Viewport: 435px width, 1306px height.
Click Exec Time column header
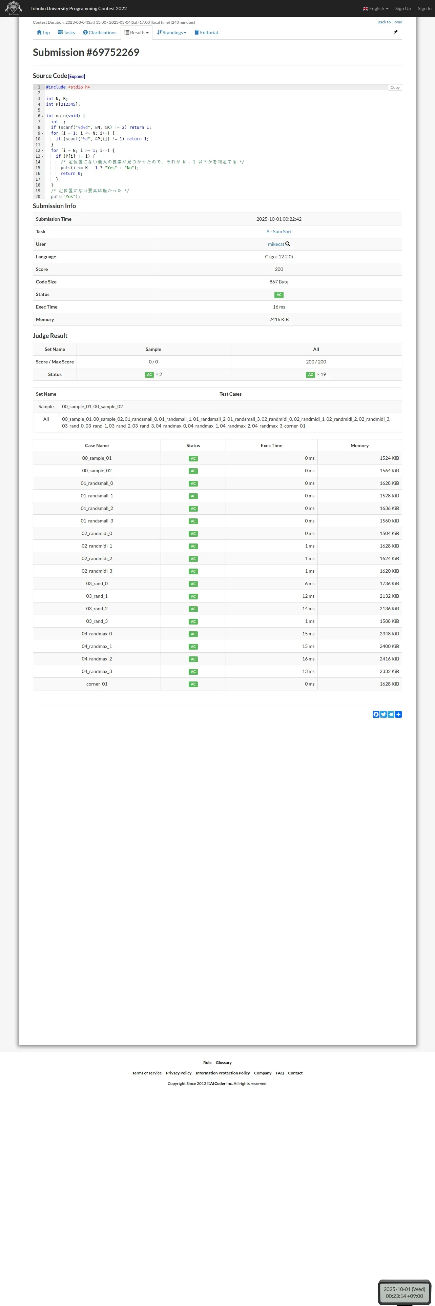[271, 446]
